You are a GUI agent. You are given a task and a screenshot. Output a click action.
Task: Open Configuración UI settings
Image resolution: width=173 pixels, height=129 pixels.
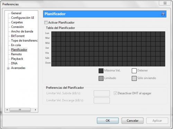[22, 18]
